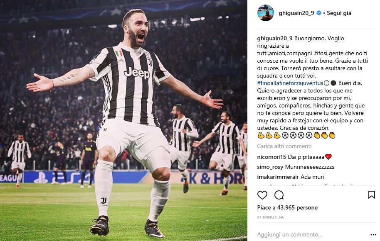380x241 pixels.
Task: Open ghiguain20_9 username in the caption
Action: (x=274, y=39)
